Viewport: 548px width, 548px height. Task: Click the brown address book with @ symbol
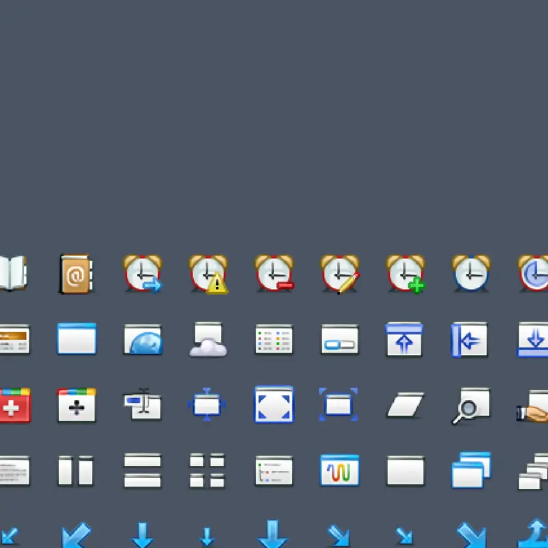[x=76, y=273]
